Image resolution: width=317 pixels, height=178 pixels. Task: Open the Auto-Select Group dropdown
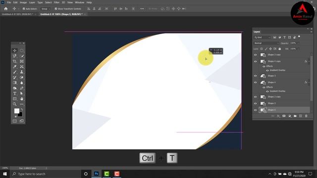pyautogui.click(x=45, y=9)
